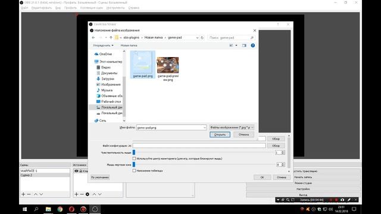Screen dimensions: 381x214
Task: Expand the address bar history dropdown
Action: (x=197, y=37)
